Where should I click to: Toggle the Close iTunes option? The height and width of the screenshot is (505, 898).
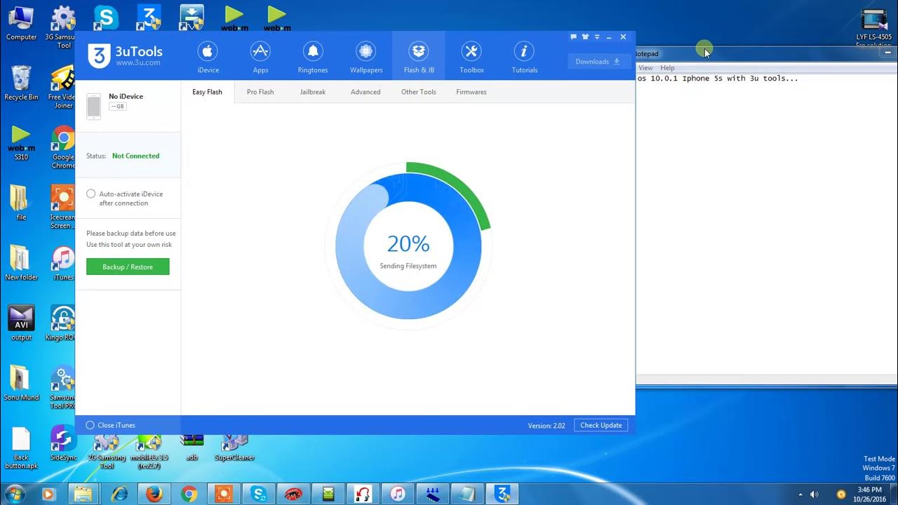[x=90, y=425]
